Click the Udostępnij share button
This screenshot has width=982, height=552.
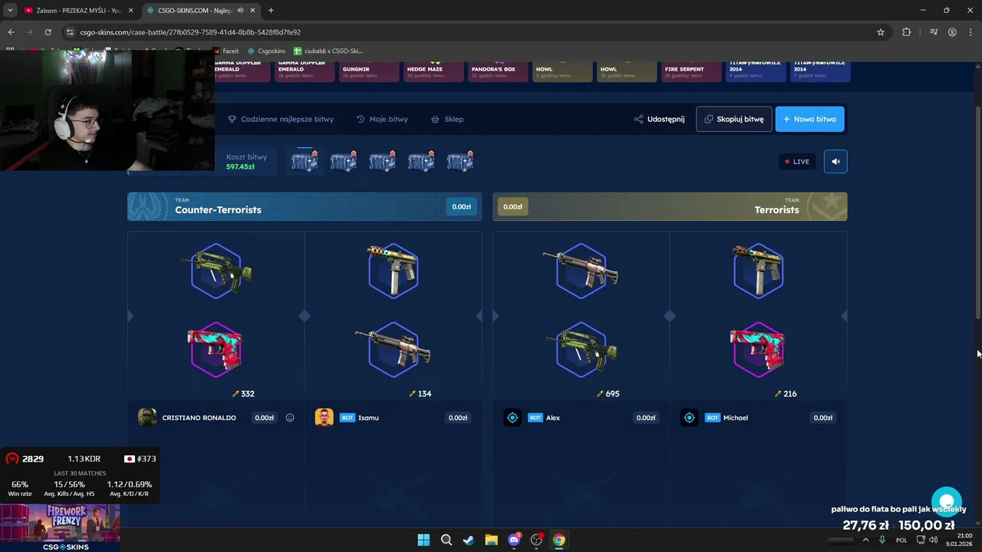(659, 119)
